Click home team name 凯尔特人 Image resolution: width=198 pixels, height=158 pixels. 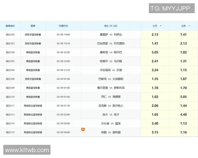[118, 106]
